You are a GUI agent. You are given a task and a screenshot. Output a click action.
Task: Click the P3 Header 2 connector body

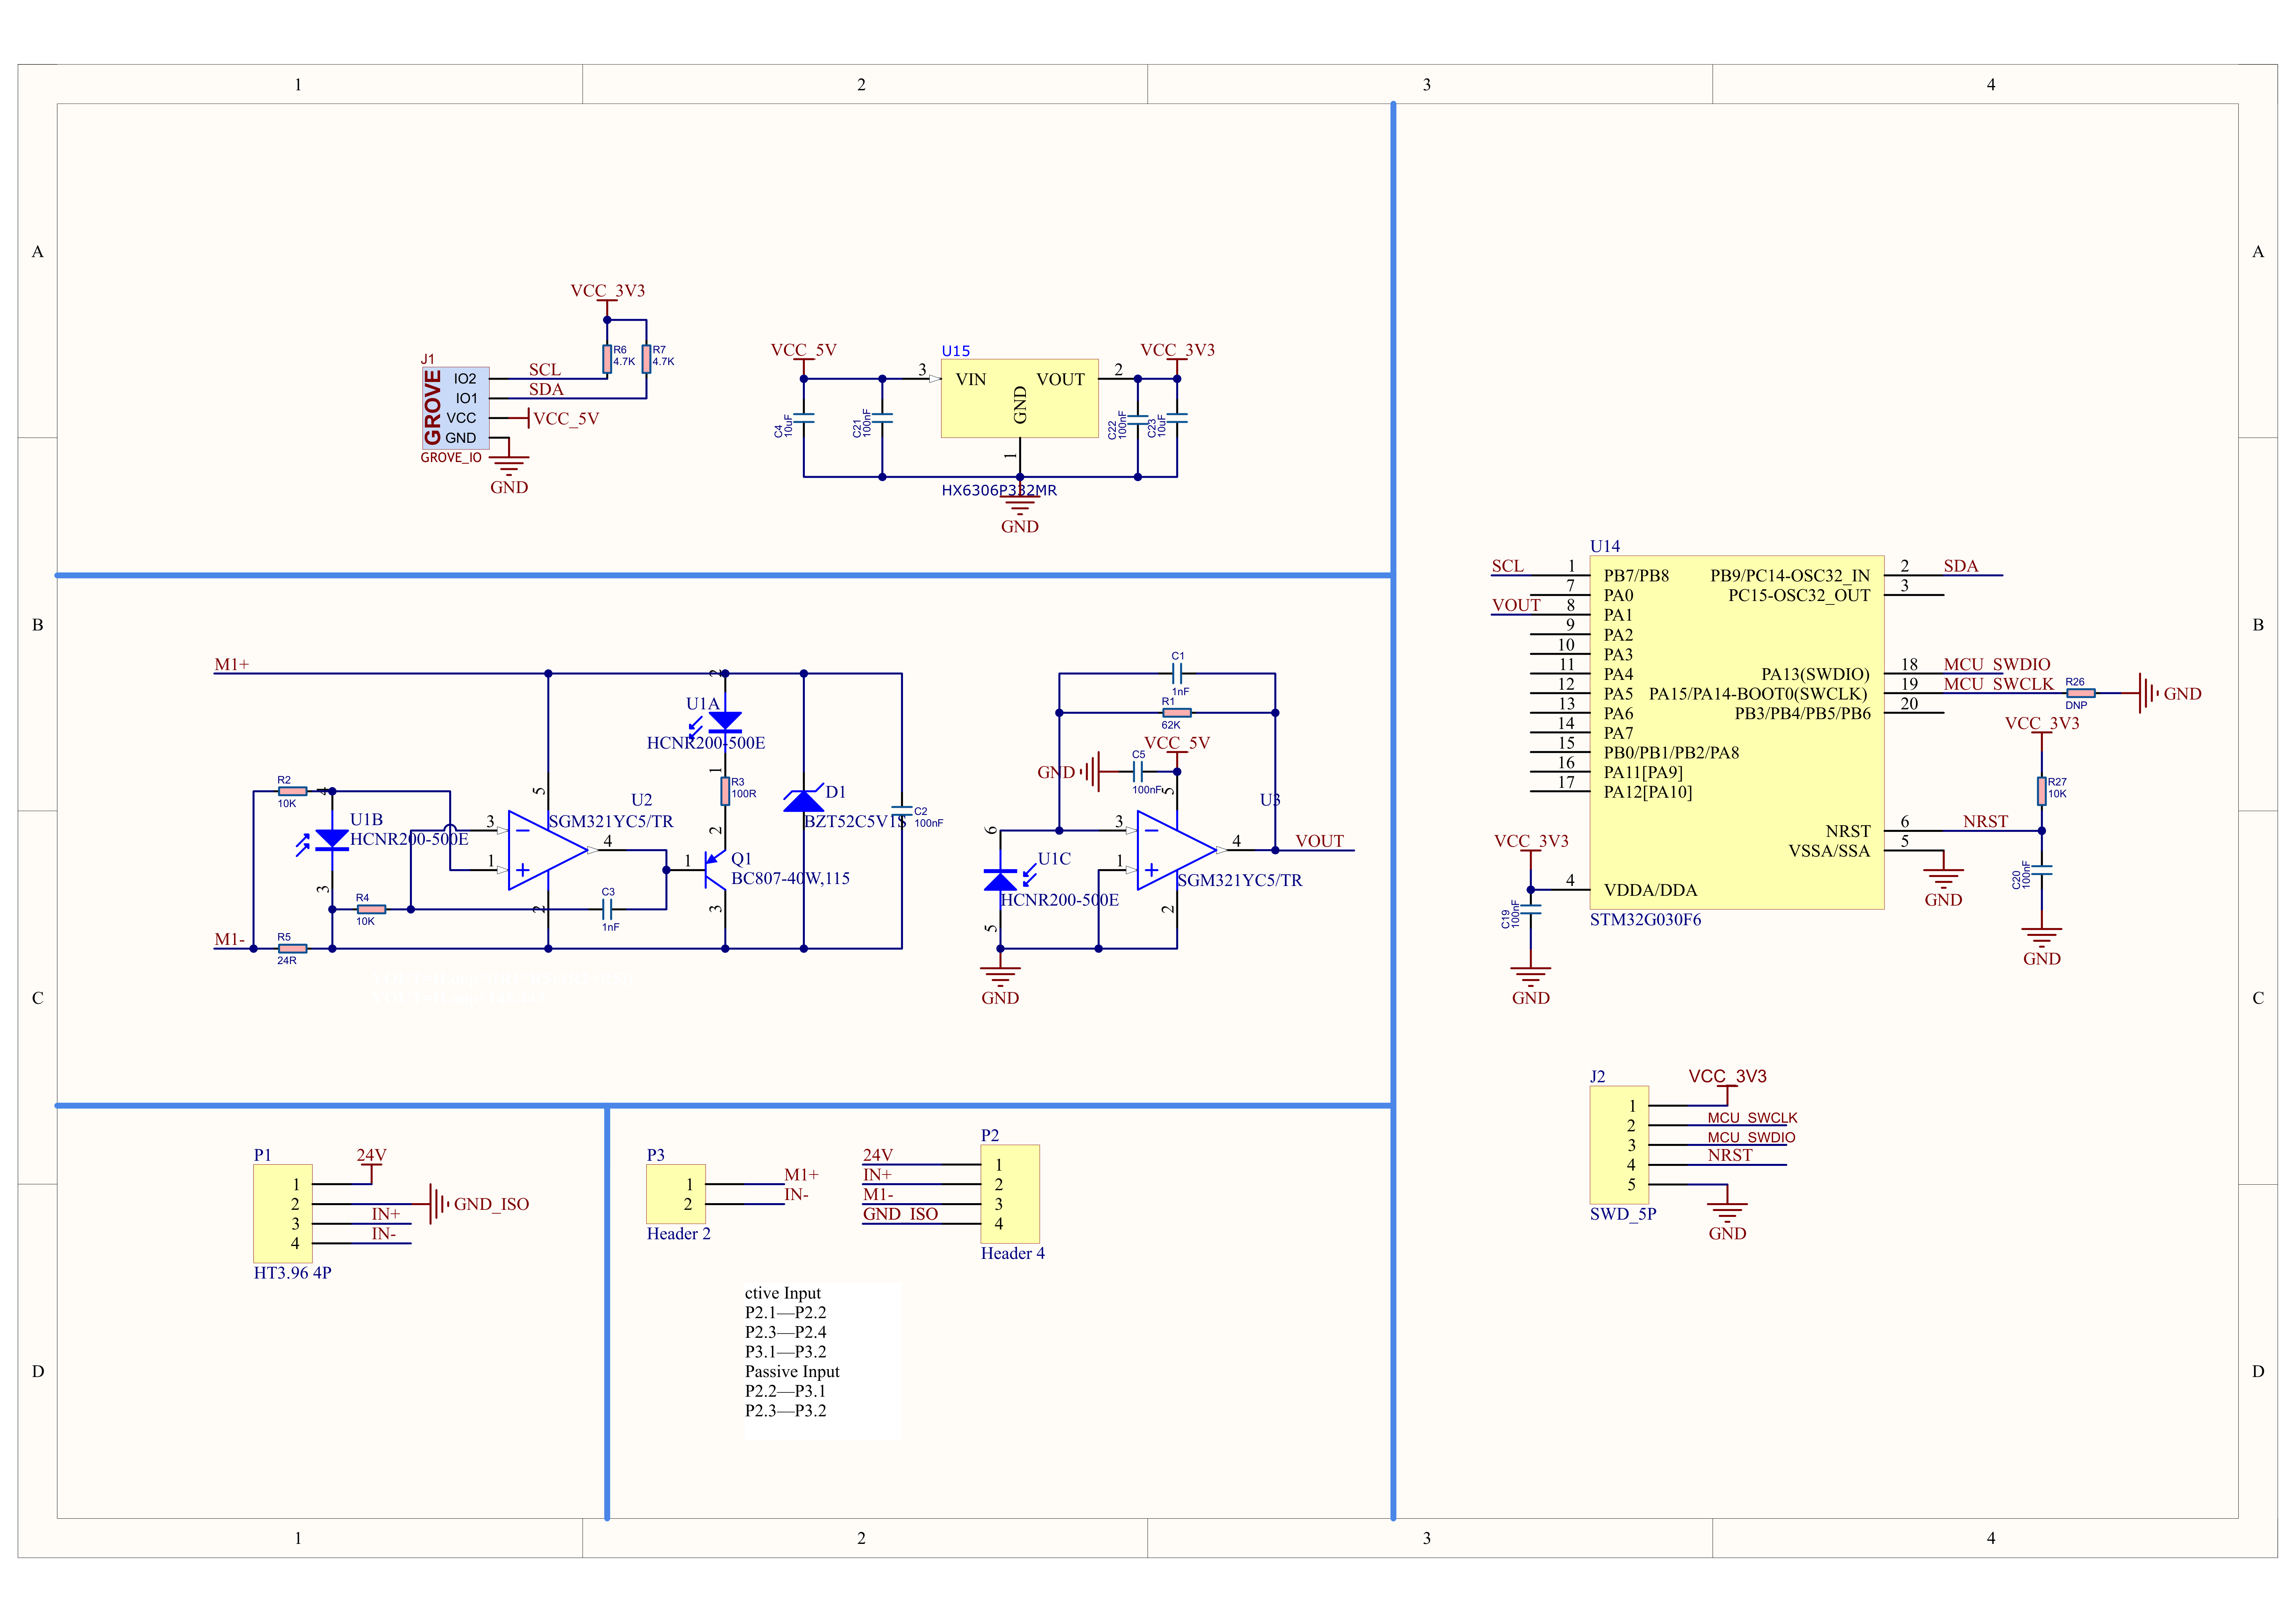tap(676, 1194)
